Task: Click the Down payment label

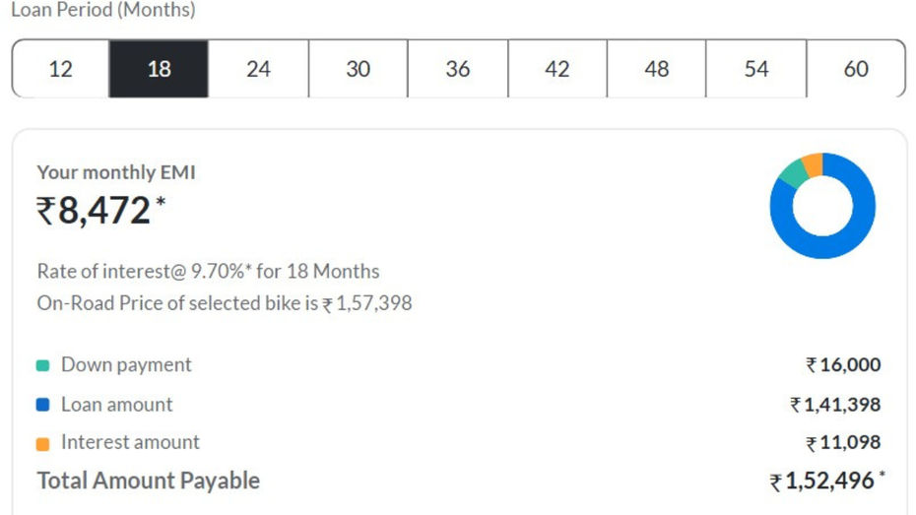Action: point(126,365)
